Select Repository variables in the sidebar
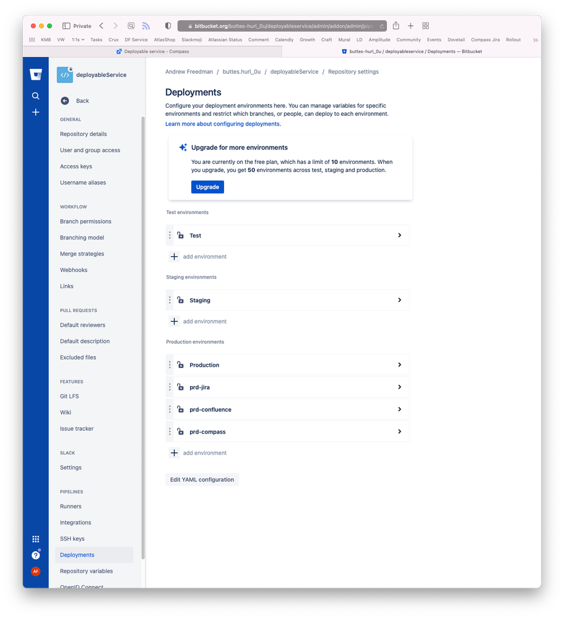 (87, 571)
